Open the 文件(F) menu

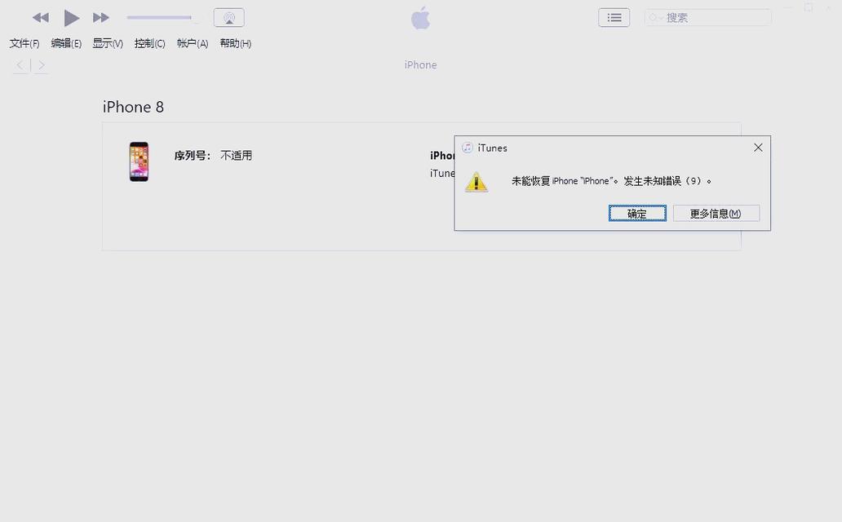pyautogui.click(x=24, y=43)
